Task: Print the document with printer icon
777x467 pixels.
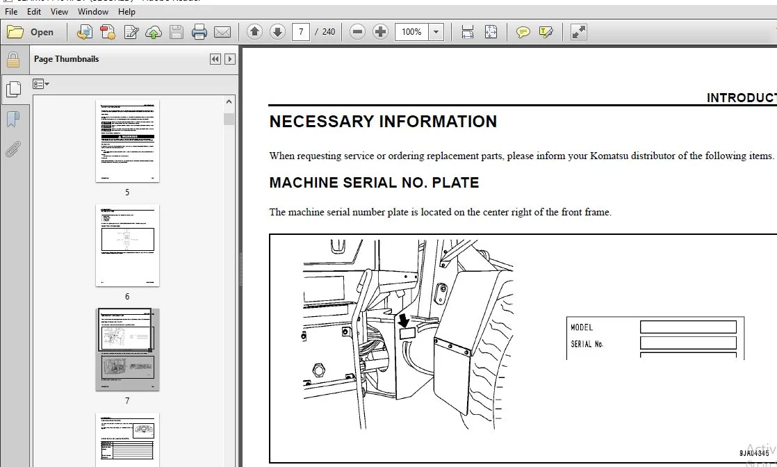Action: tap(199, 32)
